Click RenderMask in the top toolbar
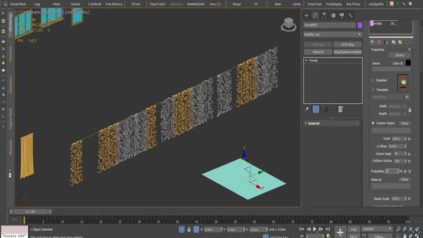The image size is (423, 238). [x=18, y=4]
